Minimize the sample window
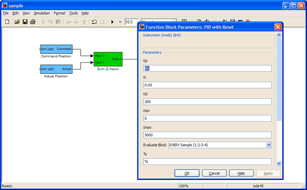The width and height of the screenshot is (307, 190). coord(286,6)
